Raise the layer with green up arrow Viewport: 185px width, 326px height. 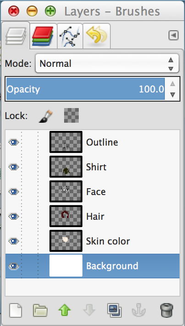[65, 310]
